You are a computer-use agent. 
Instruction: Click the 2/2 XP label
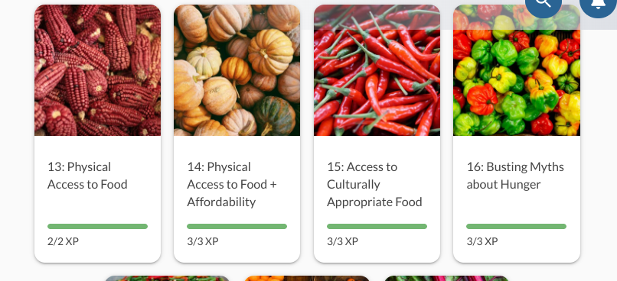[x=63, y=241]
